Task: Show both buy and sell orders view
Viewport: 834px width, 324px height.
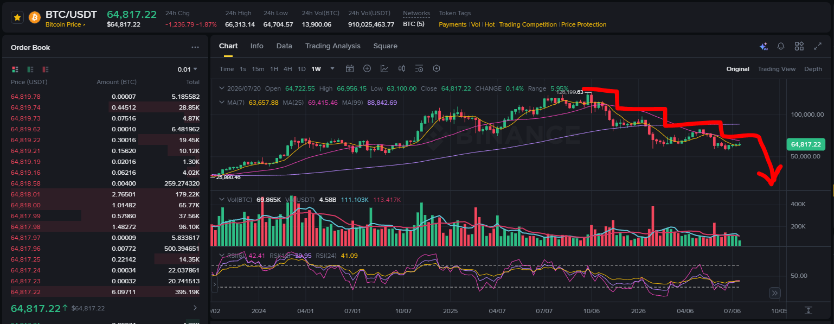Action: click(x=15, y=69)
